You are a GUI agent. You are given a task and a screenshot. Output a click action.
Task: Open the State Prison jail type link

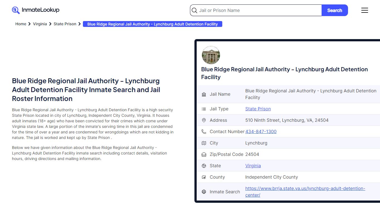click(x=258, y=109)
